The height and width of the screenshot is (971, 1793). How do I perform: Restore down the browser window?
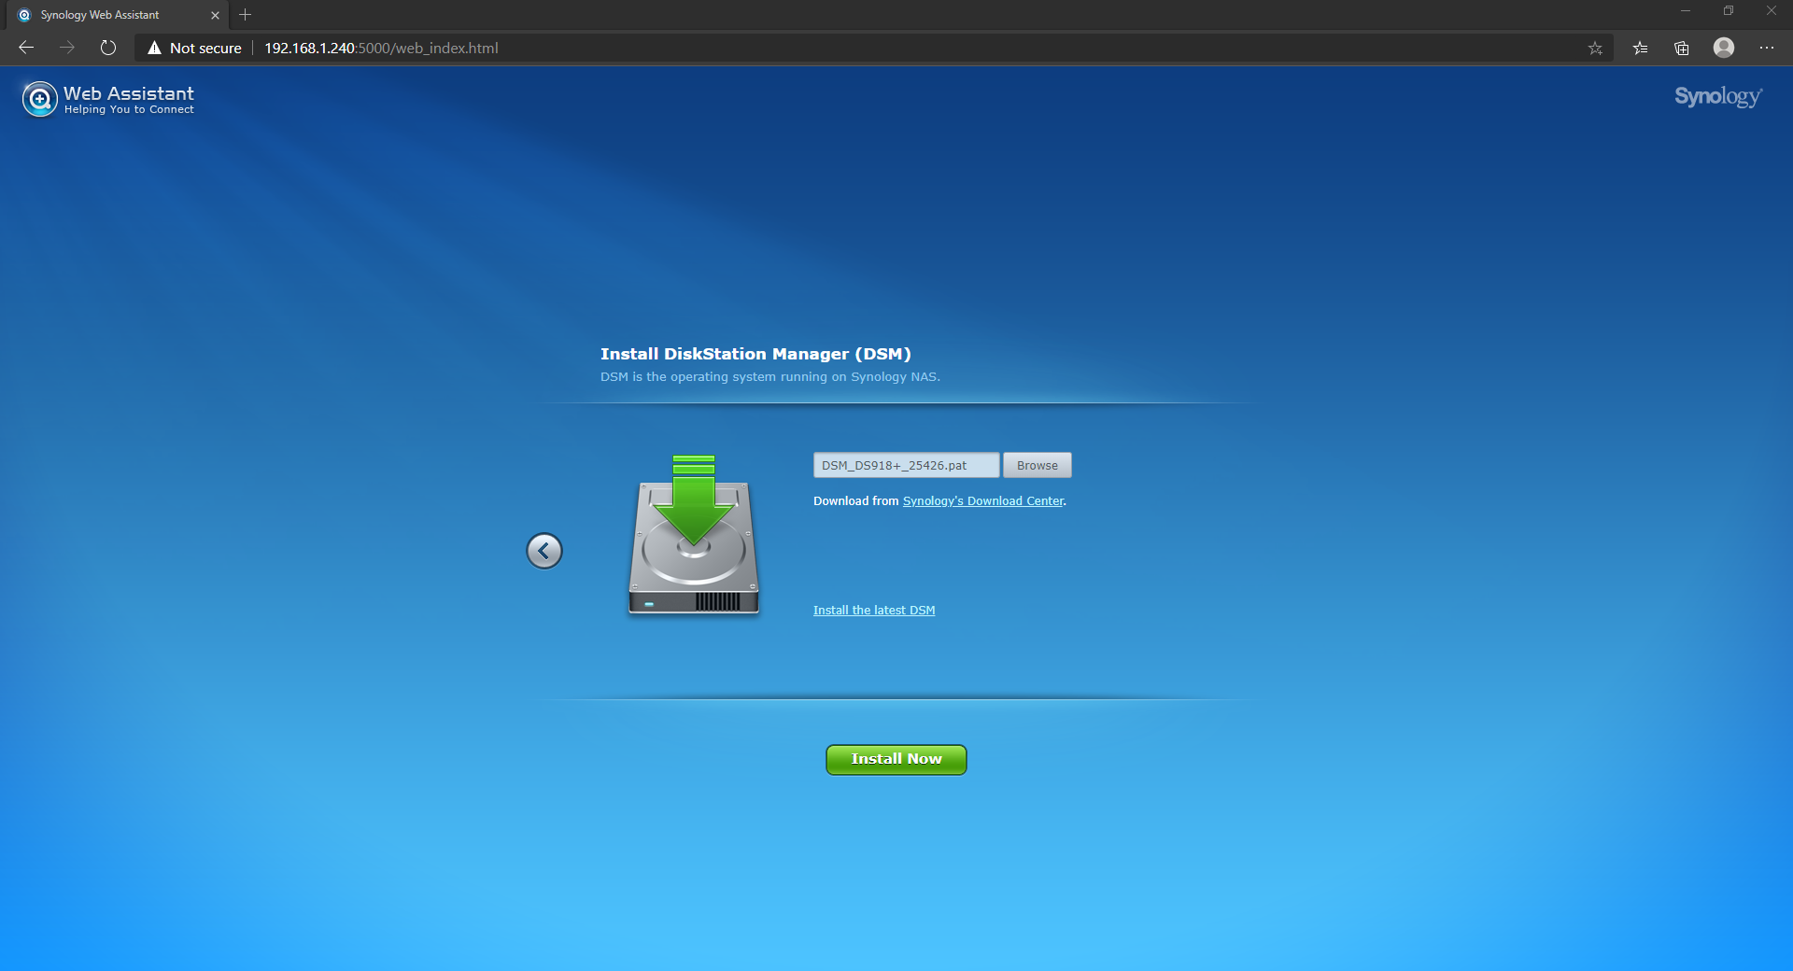coord(1729,11)
